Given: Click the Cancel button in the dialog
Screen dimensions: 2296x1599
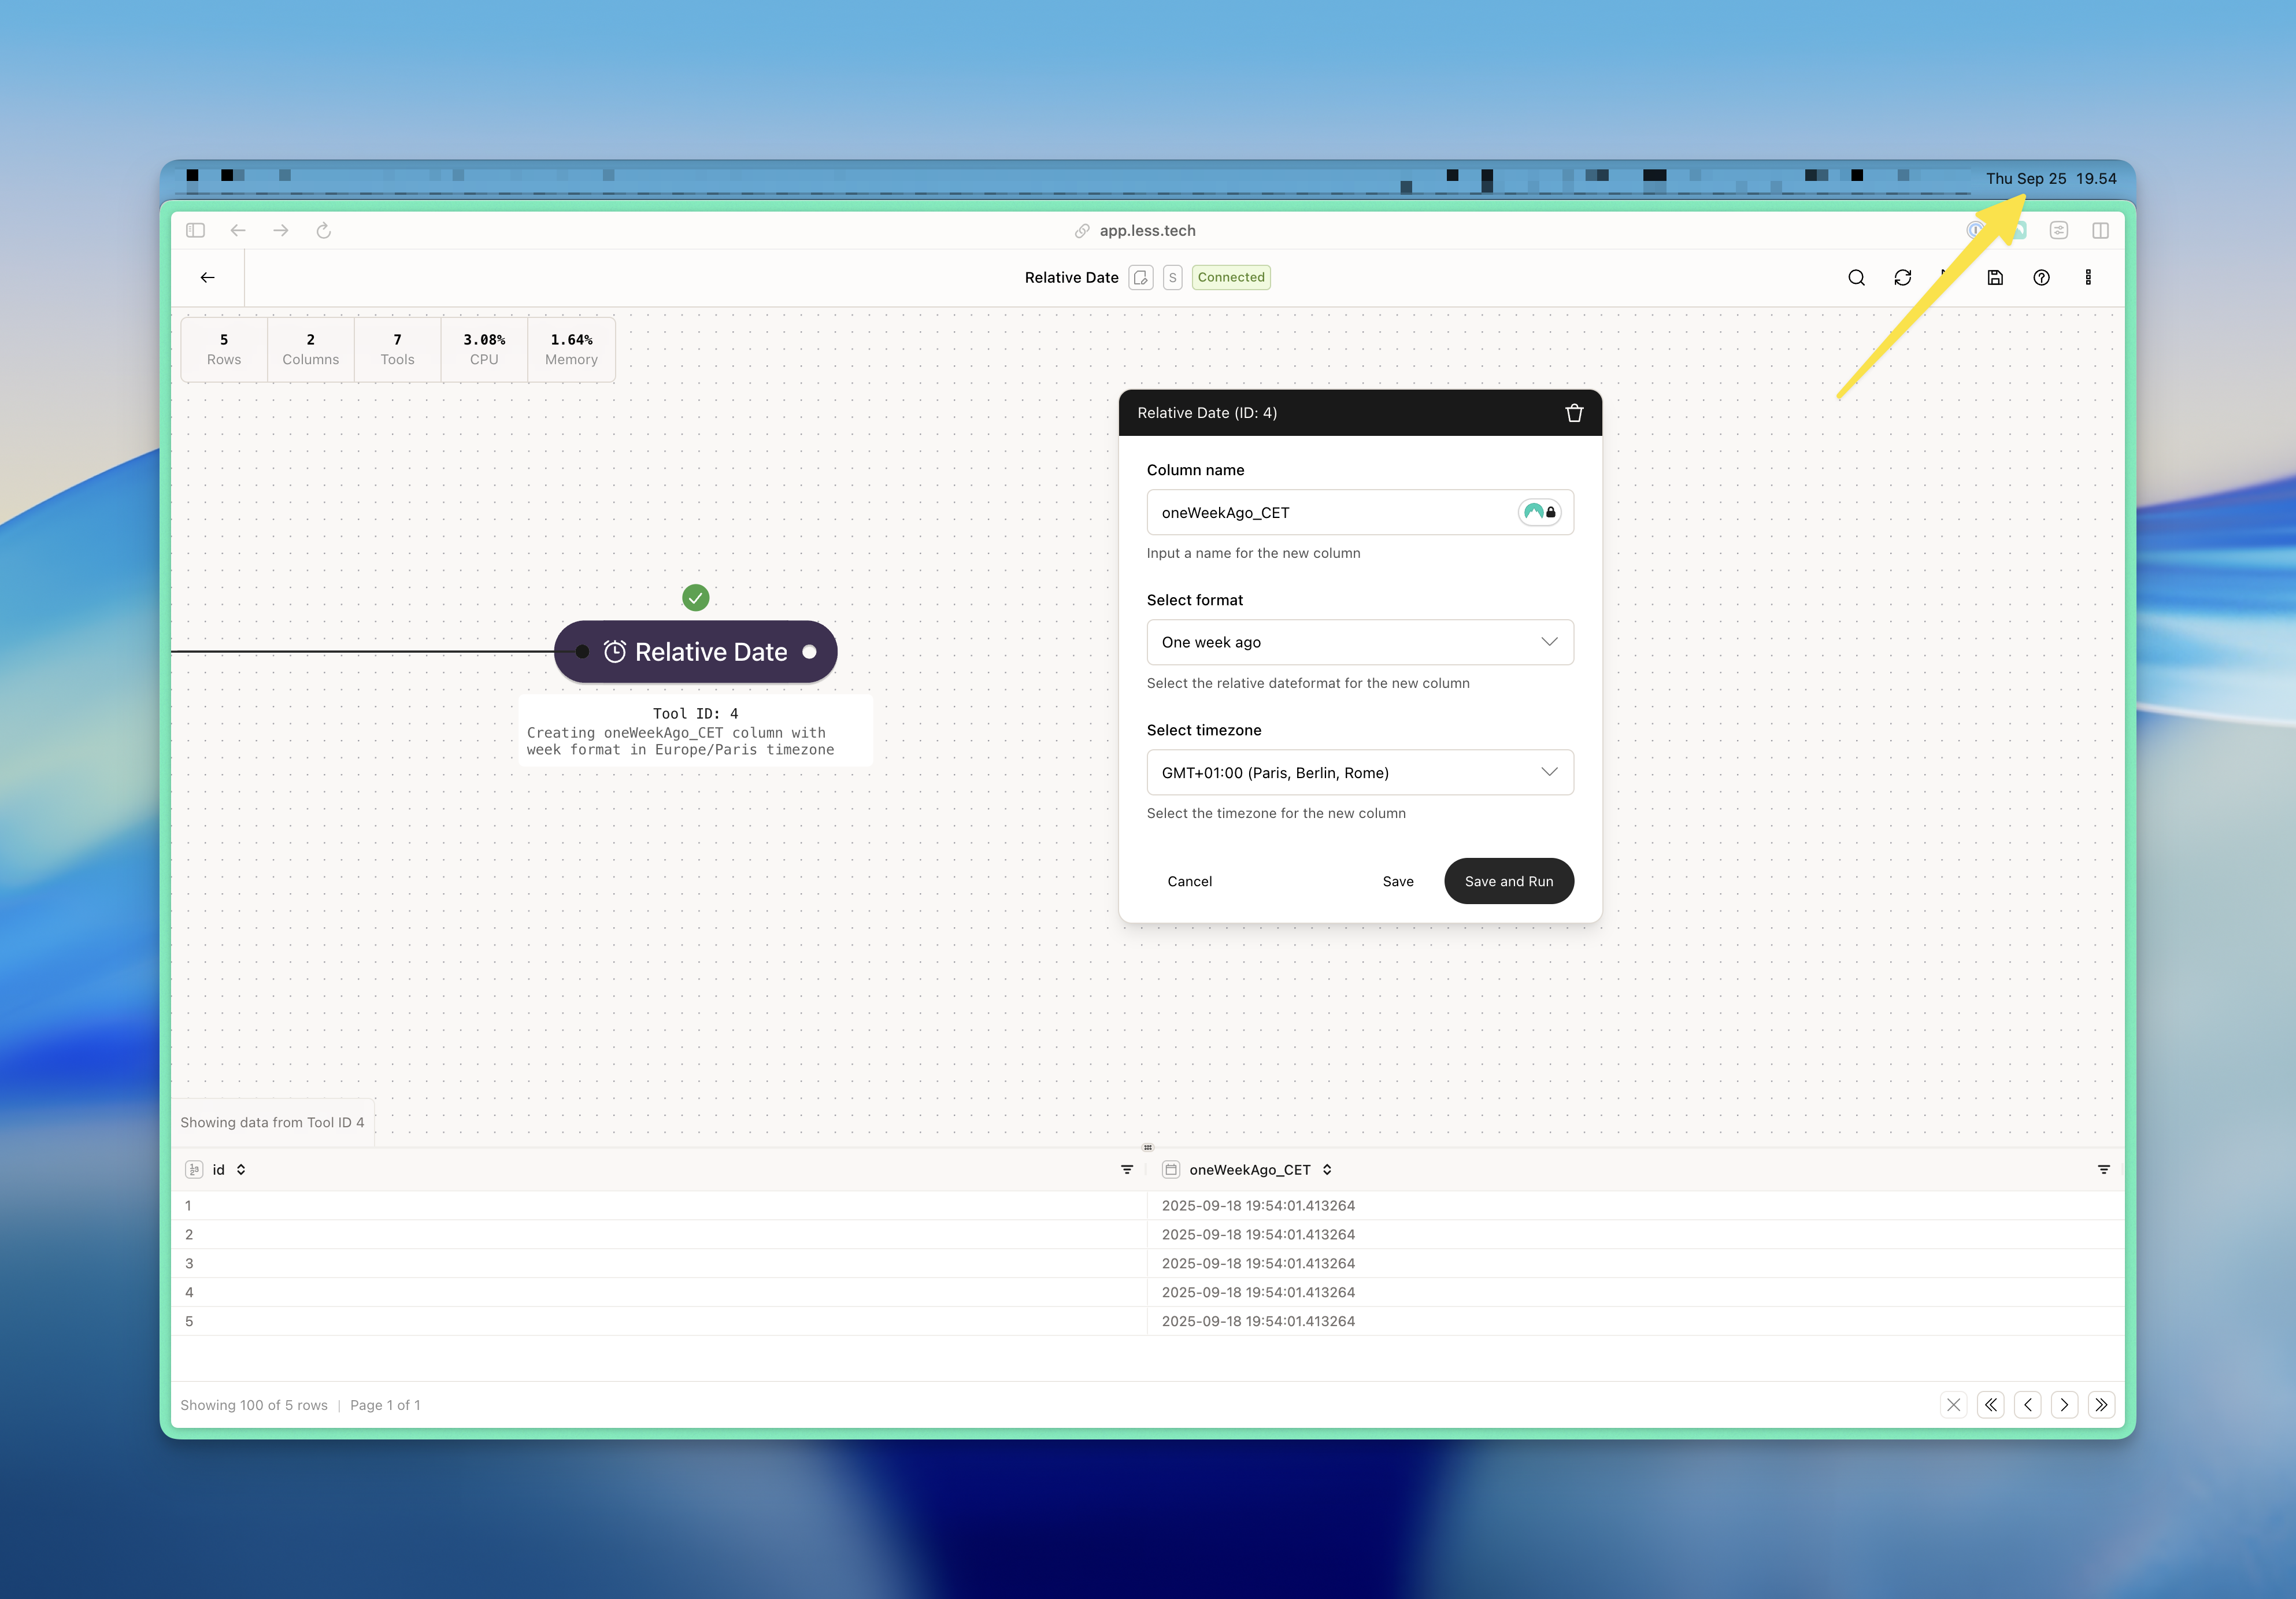Looking at the screenshot, I should point(1189,881).
